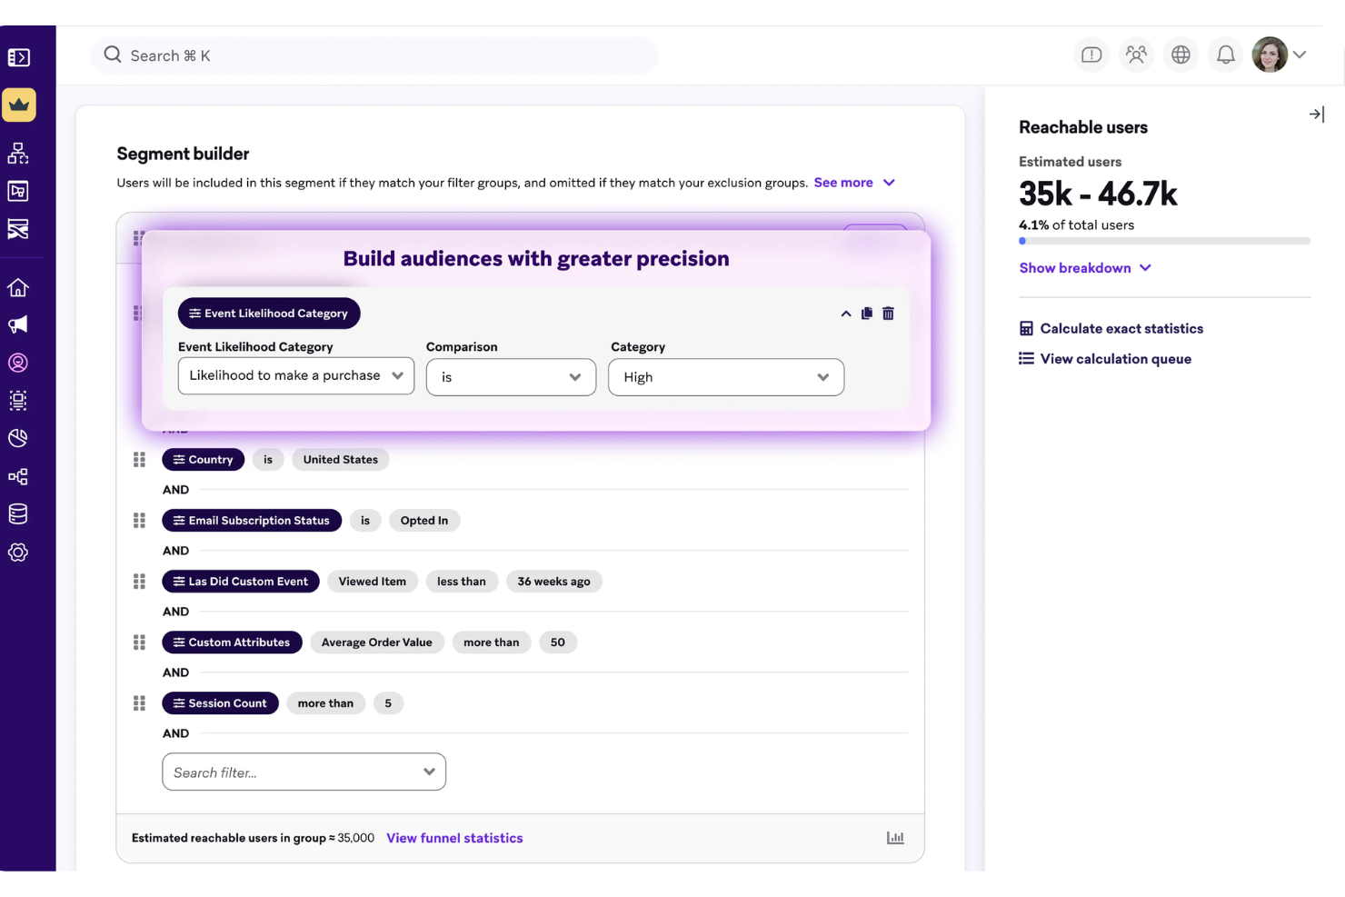Open the megaphone Campaigns icon

18,324
